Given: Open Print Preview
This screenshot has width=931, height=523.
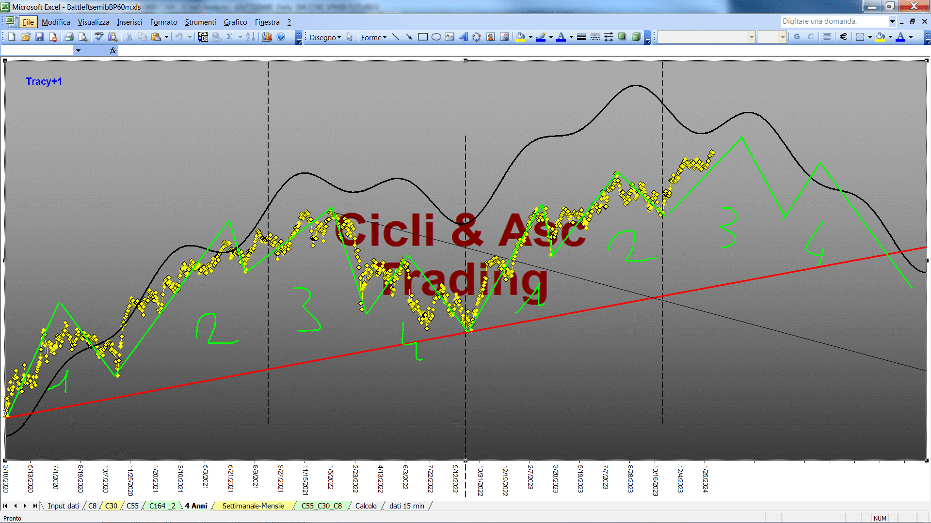Looking at the screenshot, I should click(83, 37).
